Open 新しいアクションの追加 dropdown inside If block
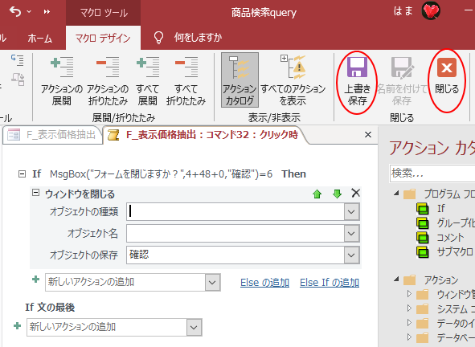 [212, 283]
